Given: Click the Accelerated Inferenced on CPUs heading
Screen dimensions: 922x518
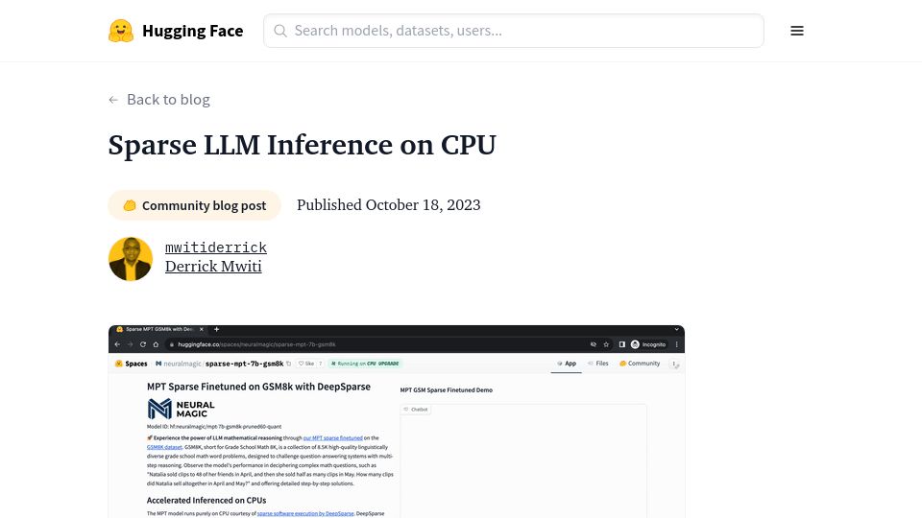Looking at the screenshot, I should click(206, 501).
